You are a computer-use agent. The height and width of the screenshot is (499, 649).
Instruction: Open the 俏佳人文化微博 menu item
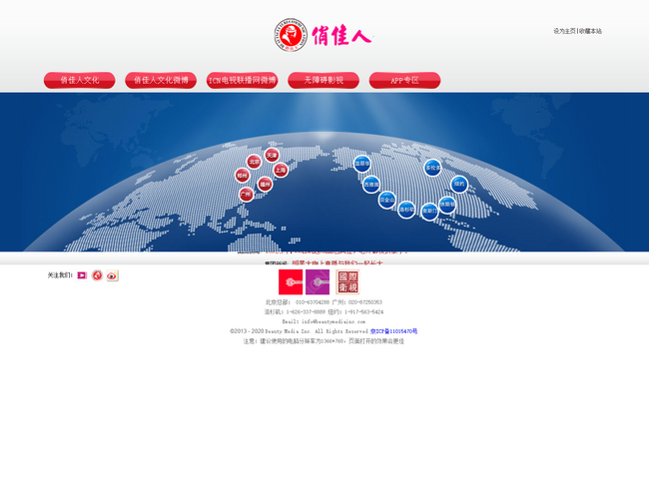(161, 80)
